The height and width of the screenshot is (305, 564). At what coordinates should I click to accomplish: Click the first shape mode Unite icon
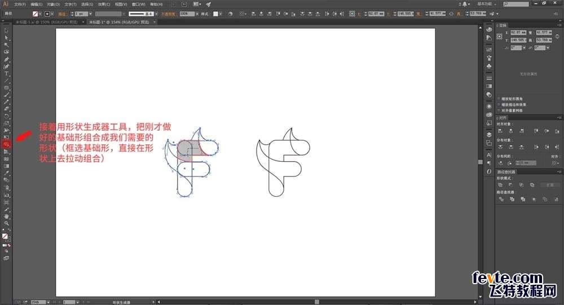point(500,184)
